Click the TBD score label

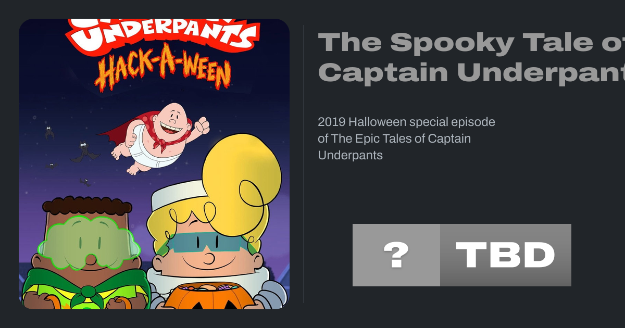click(505, 255)
